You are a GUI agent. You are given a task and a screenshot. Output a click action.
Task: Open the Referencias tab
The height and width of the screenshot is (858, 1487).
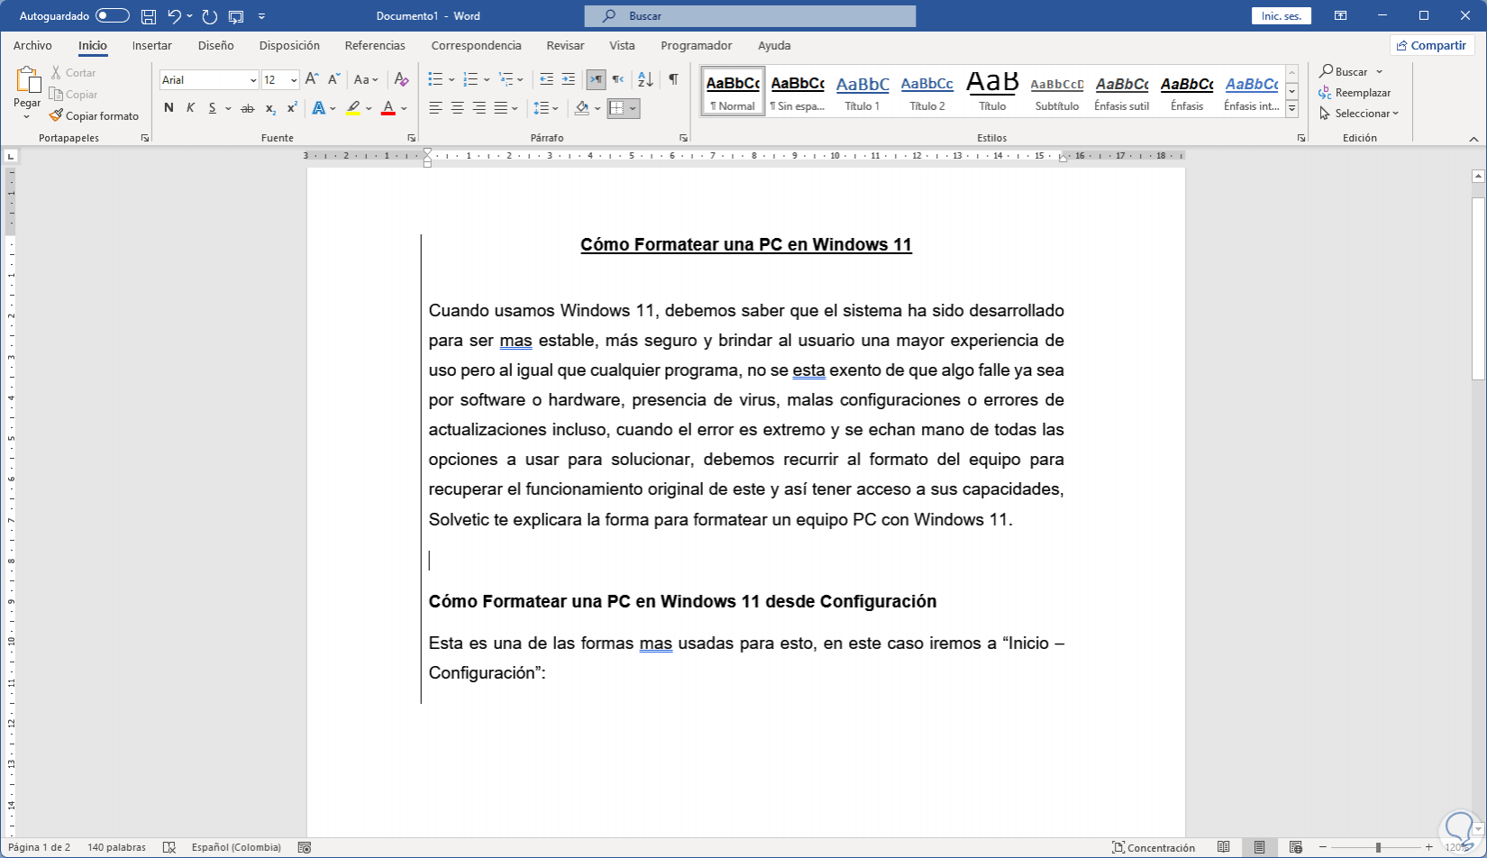point(375,45)
